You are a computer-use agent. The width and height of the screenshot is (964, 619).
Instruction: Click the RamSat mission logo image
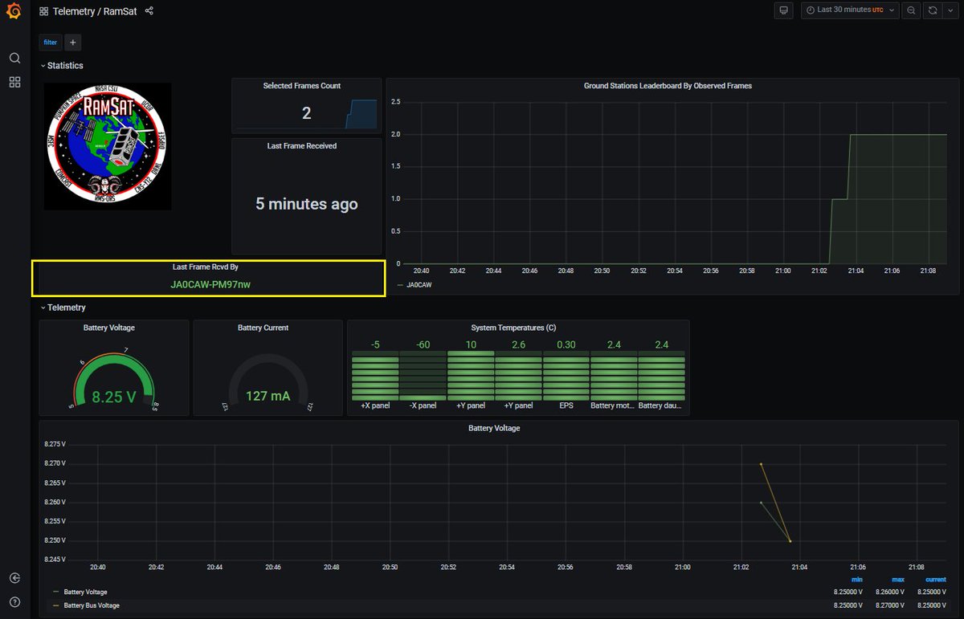[108, 146]
